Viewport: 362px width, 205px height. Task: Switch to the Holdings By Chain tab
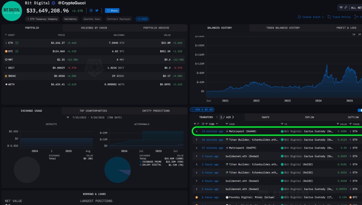pyautogui.click(x=94, y=28)
